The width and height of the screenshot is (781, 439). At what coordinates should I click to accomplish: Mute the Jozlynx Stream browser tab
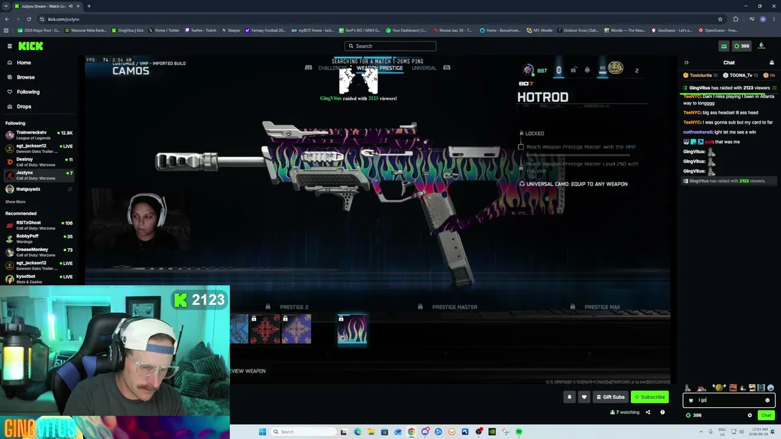point(71,6)
